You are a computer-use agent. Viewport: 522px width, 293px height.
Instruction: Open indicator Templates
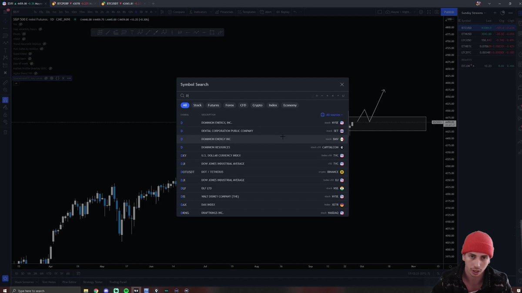[x=247, y=12]
